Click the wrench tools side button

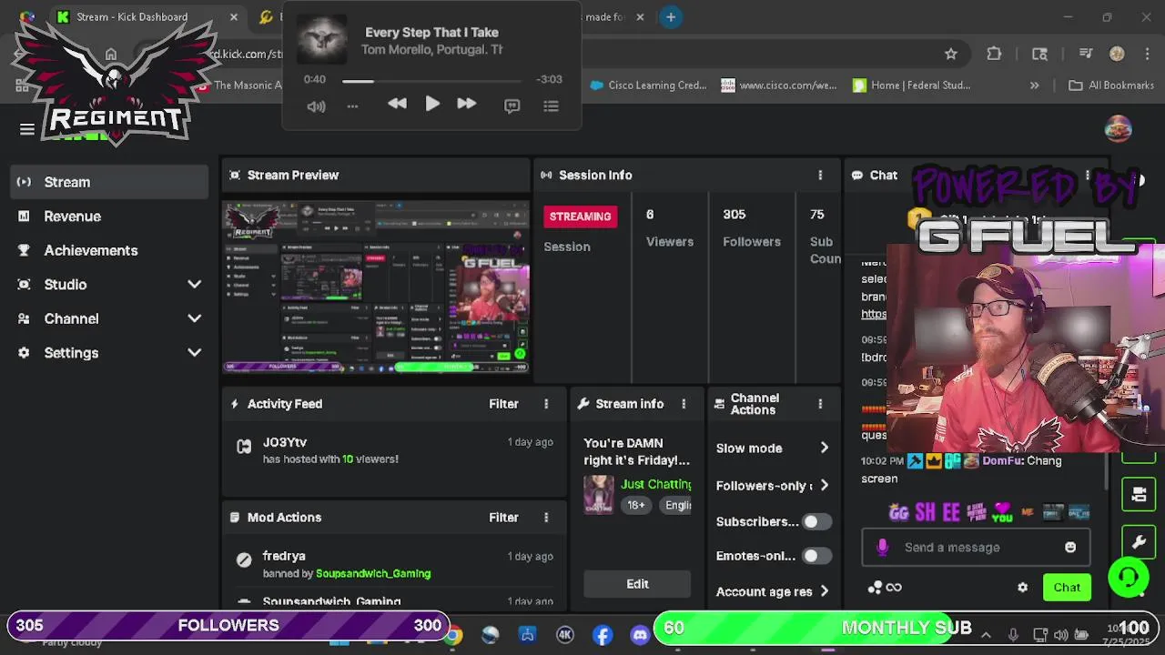point(1139,542)
